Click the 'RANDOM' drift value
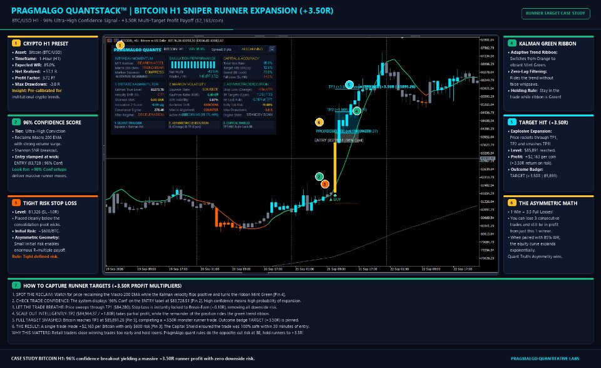The width and height of the screenshot is (601, 368). [211, 105]
